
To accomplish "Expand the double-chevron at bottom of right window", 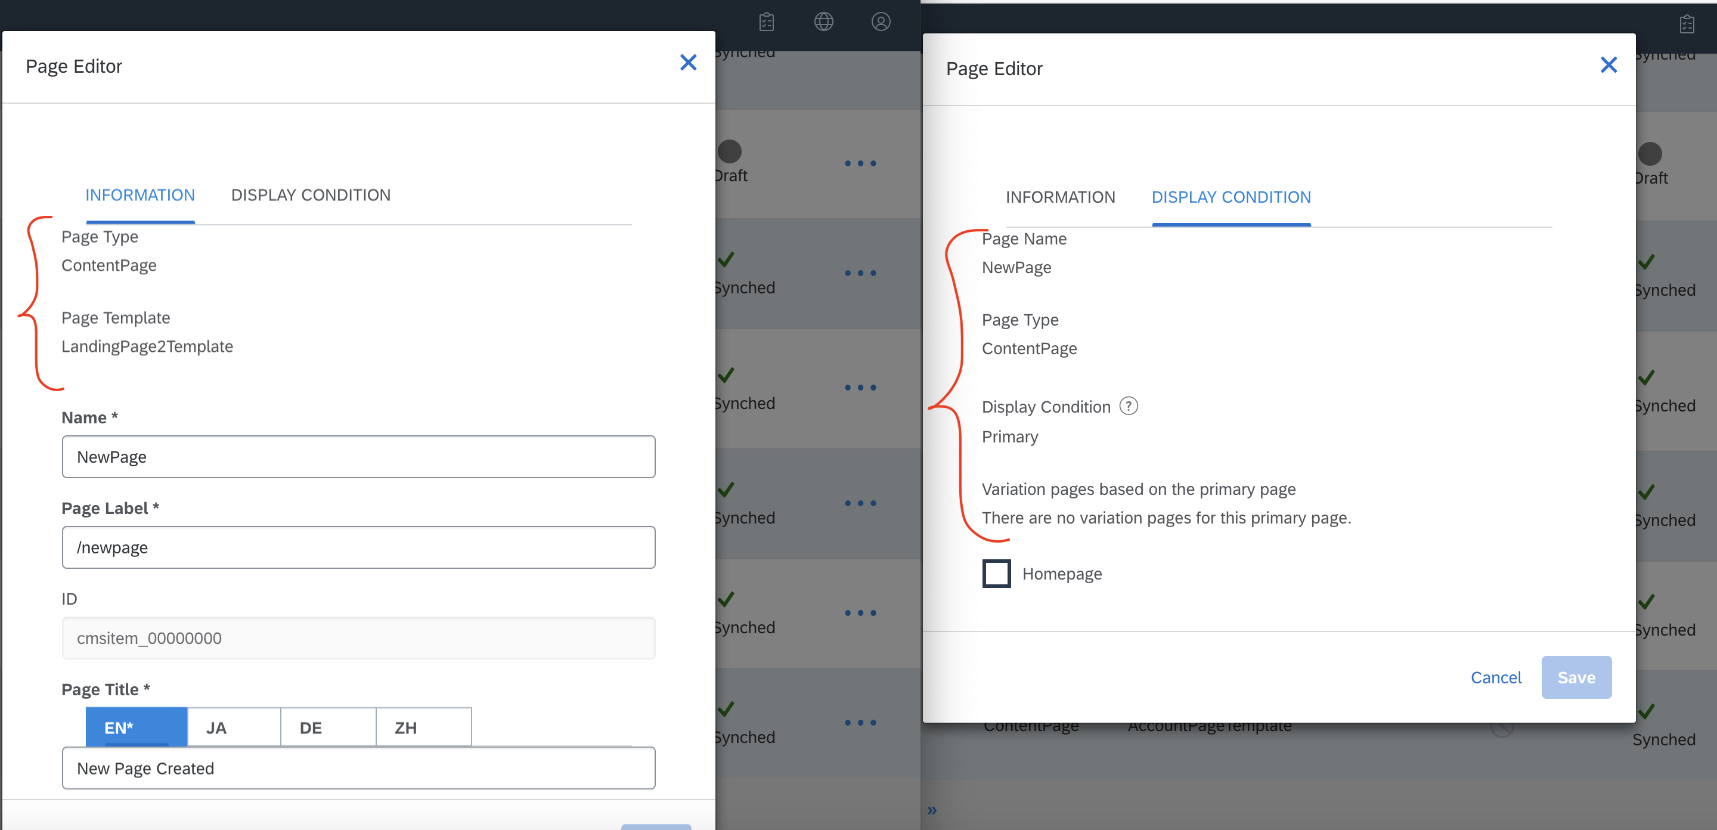I will tap(932, 810).
